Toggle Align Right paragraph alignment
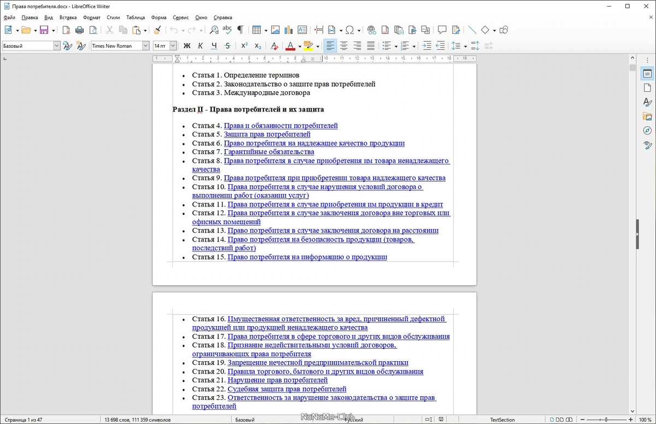The image size is (656, 424). tap(358, 46)
